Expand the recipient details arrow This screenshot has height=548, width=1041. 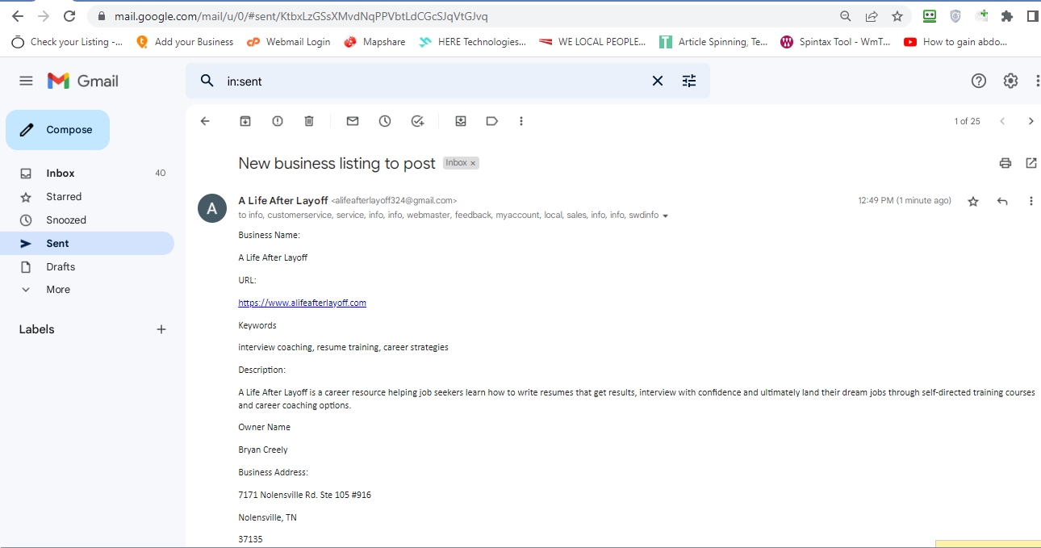665,215
